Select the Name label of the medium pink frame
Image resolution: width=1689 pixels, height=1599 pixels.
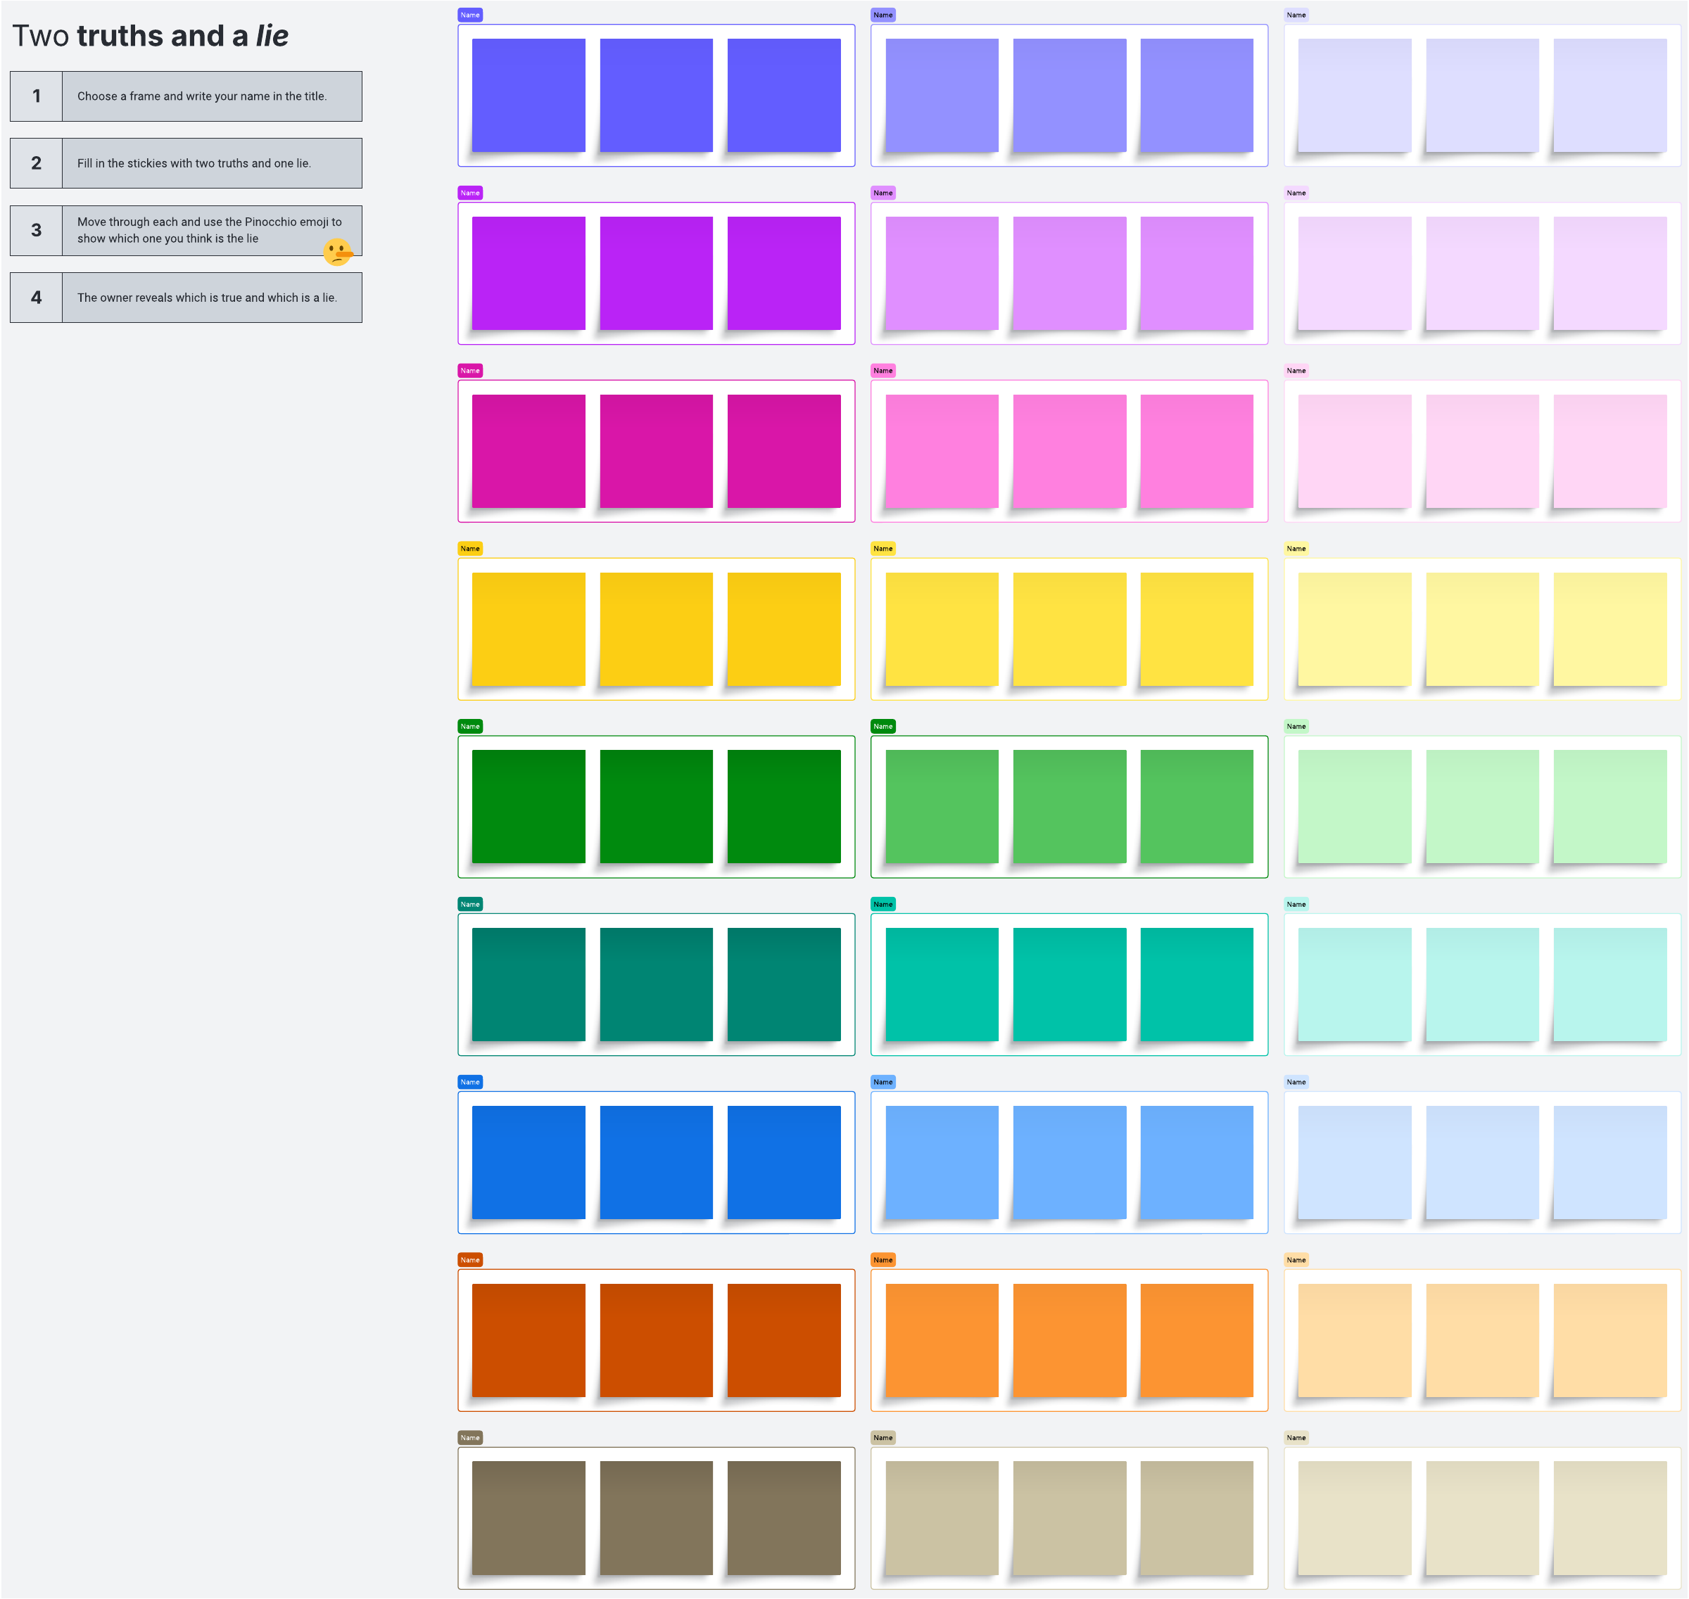[883, 371]
